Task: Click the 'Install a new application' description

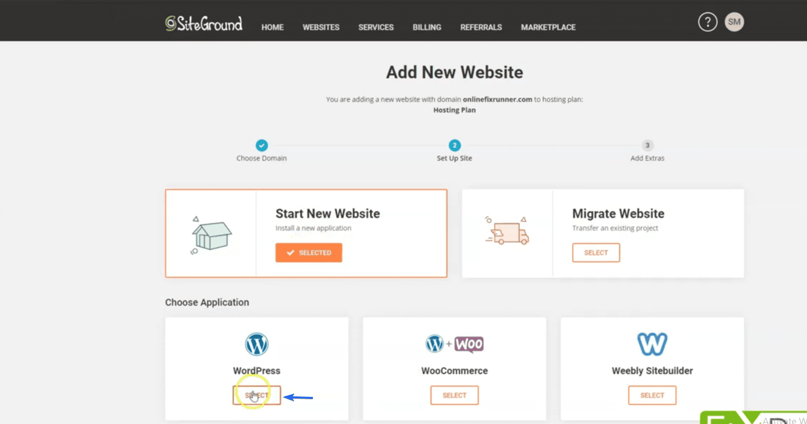Action: click(313, 228)
